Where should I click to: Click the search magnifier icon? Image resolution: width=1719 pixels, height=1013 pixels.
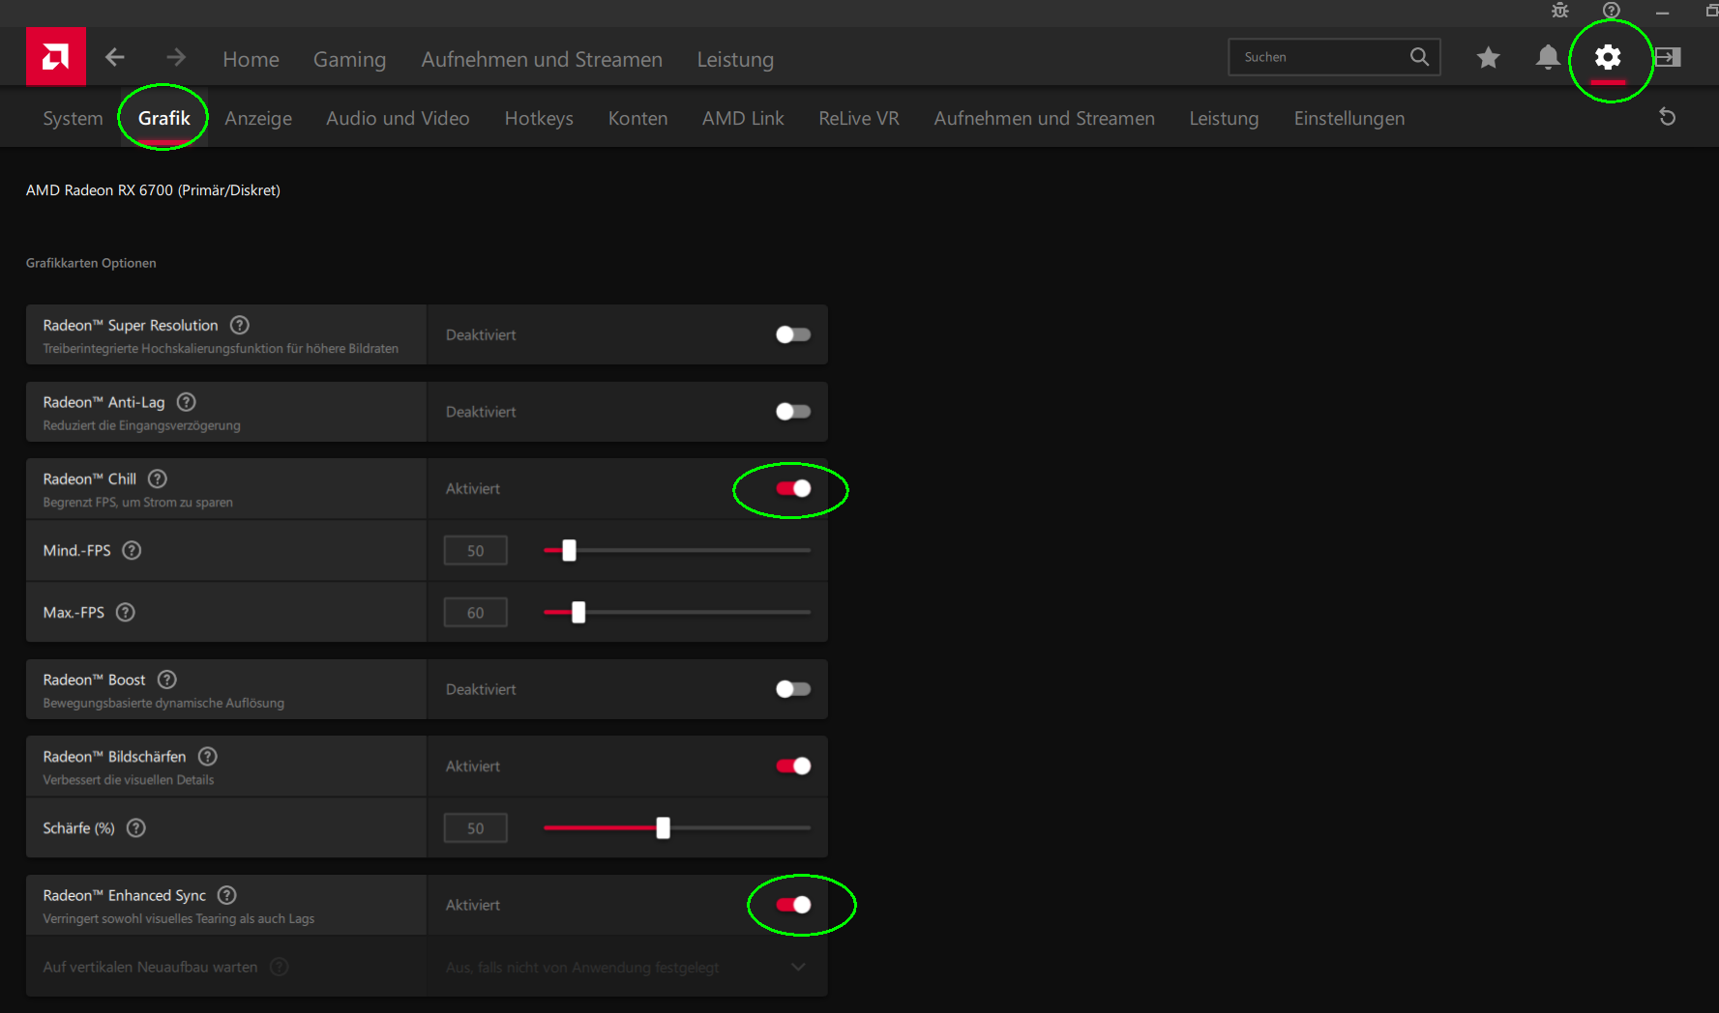(x=1419, y=57)
